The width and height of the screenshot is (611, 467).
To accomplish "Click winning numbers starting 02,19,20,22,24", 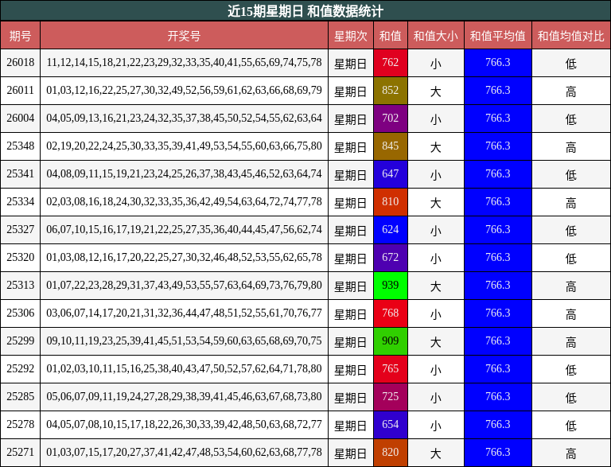I will tap(184, 146).
